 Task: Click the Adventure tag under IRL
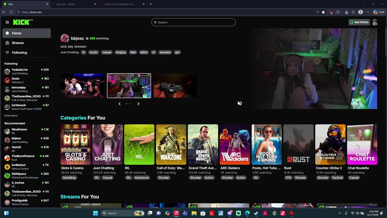pos(142,178)
